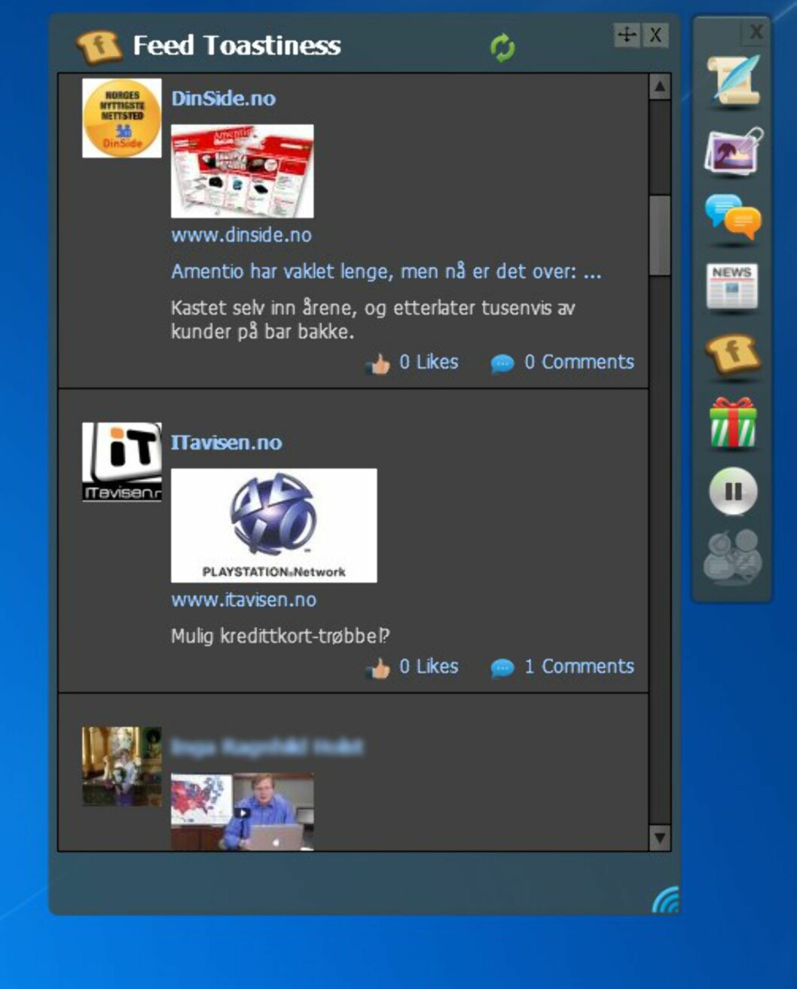Viewport: 797px width, 989px height.
Task: Click the scrollbar up arrow
Action: [660, 87]
